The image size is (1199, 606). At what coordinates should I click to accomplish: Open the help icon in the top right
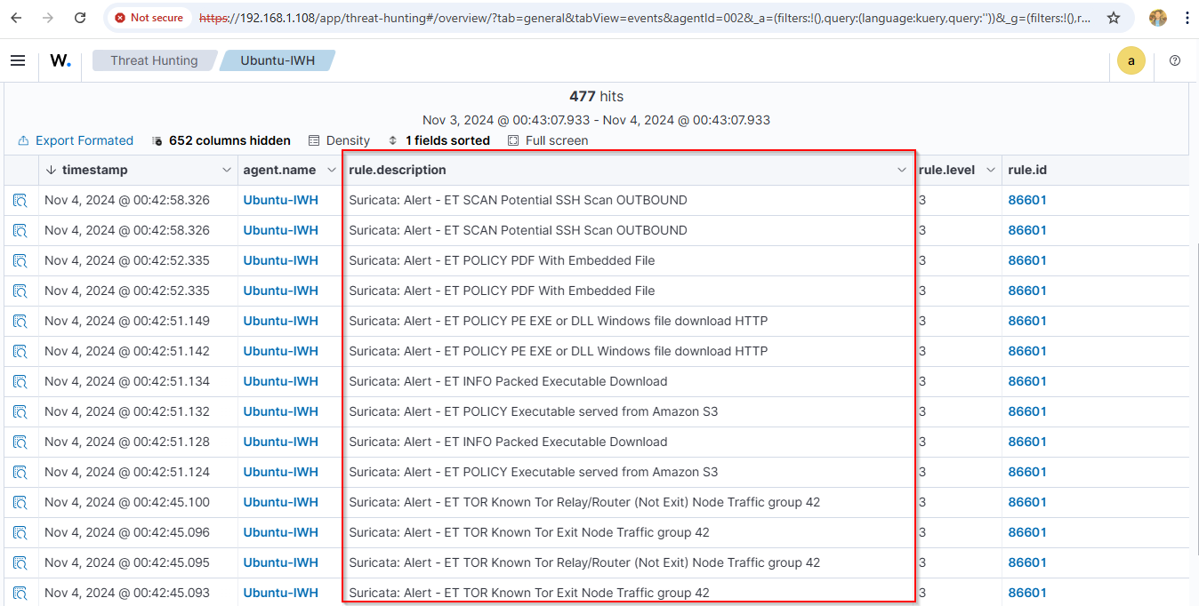tap(1174, 60)
